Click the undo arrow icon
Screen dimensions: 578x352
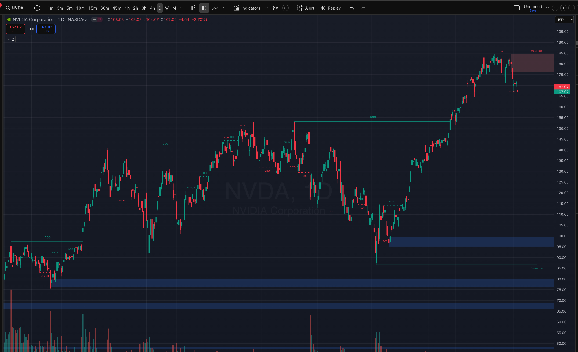pos(352,8)
